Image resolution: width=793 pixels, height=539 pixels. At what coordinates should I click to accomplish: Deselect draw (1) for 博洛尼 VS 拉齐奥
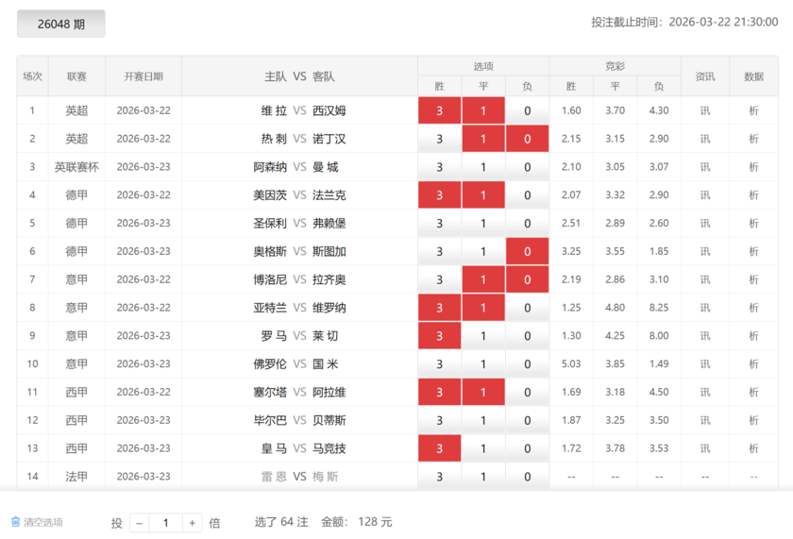point(483,279)
